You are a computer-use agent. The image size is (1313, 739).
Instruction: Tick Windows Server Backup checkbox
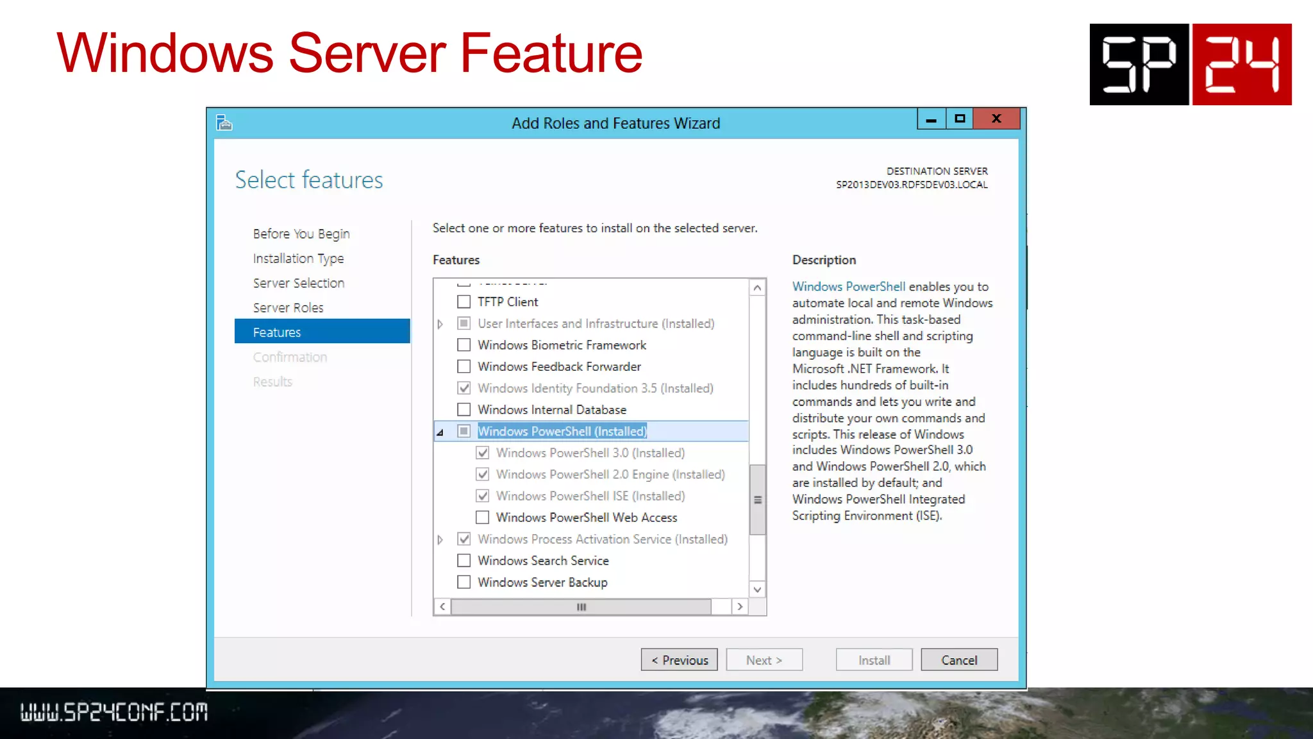tap(464, 582)
